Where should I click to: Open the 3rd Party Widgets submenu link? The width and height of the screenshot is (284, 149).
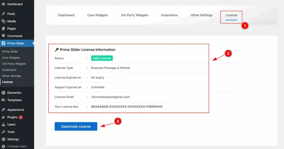coord(14,64)
